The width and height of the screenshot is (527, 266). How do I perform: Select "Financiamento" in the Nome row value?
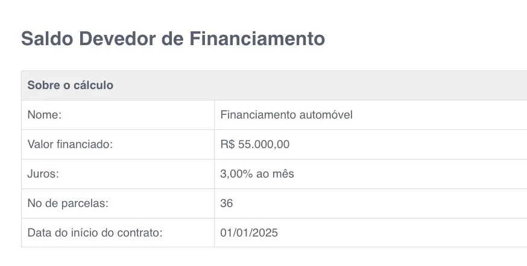coord(258,115)
